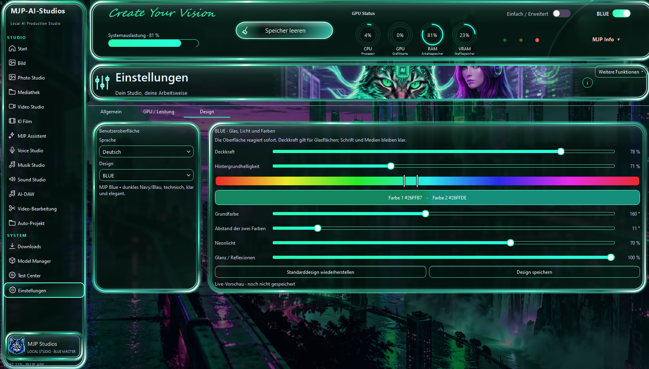
Task: Click the AI-DAW music icon
Action: pos(12,194)
